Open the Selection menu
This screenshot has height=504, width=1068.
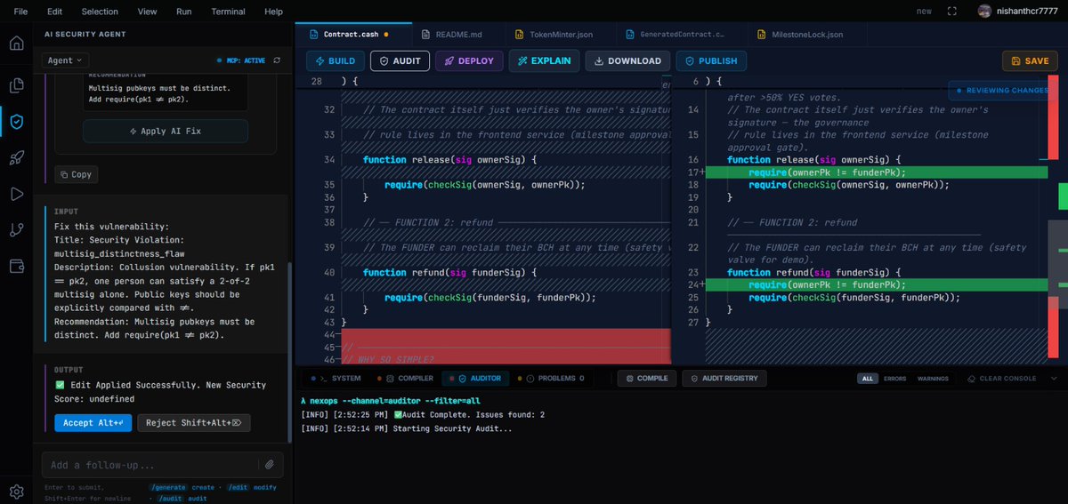[x=100, y=12]
